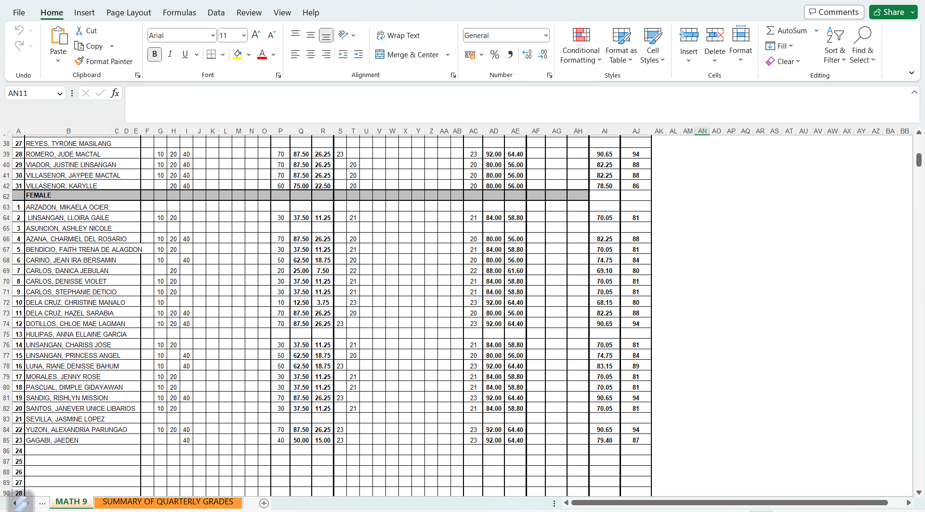This screenshot has width=925, height=512.
Task: Click the Align Right icon
Action: 326,54
